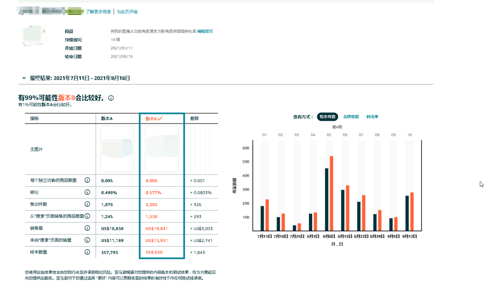The height and width of the screenshot is (285, 501).
Task: Click info icon in 售出件数 table row
Action: point(87,204)
